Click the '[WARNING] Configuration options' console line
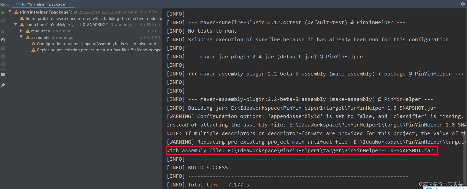467x189 pixels. pos(315,116)
